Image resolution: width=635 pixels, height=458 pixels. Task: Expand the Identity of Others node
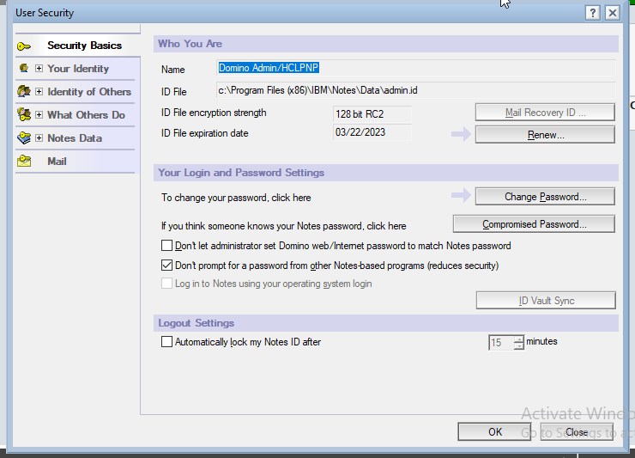(x=39, y=92)
